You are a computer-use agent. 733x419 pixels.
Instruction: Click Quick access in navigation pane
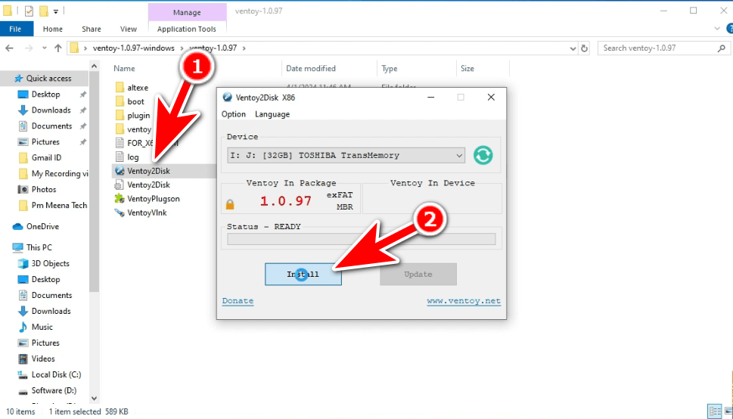pyautogui.click(x=48, y=78)
